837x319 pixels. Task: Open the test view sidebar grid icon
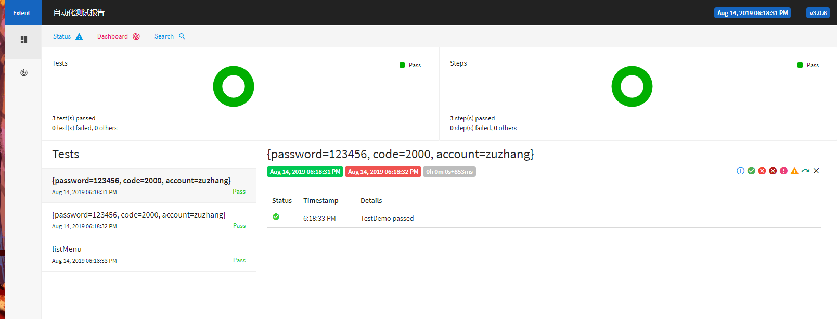pos(23,40)
